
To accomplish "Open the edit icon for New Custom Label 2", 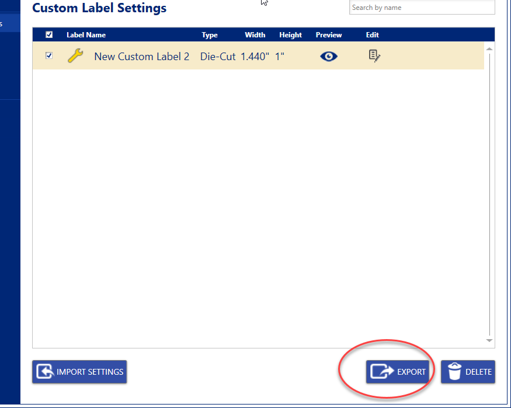I will tap(374, 56).
